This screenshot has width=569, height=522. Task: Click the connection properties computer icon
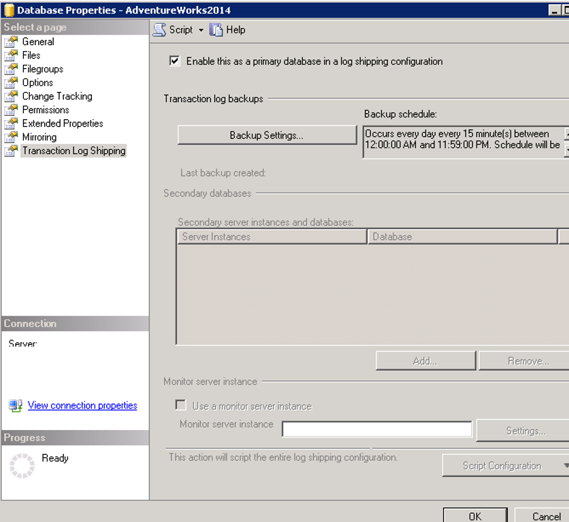(x=16, y=405)
